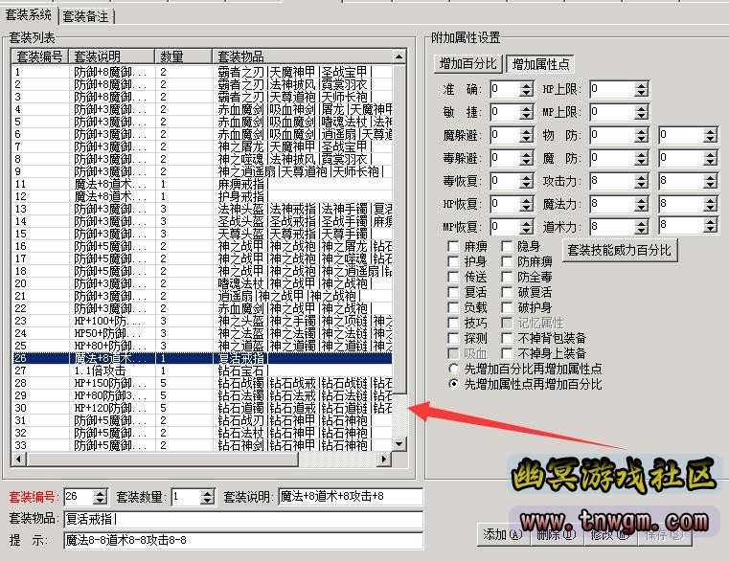Focus the 套装物品 field containing 复活戒指
The width and height of the screenshot is (729, 561).
pyautogui.click(x=243, y=519)
